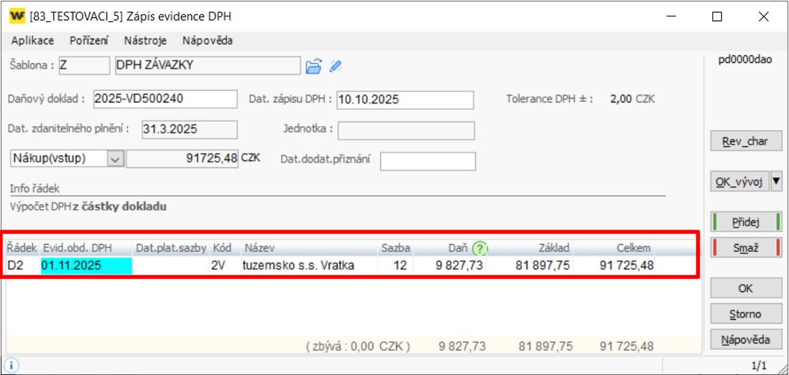Click the Sazba column header

[395, 248]
